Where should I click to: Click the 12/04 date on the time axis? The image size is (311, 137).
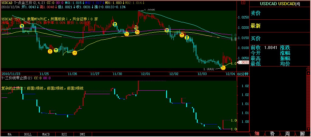point(230,74)
